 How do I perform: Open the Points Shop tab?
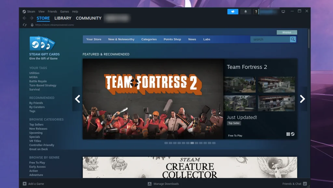[x=172, y=39]
